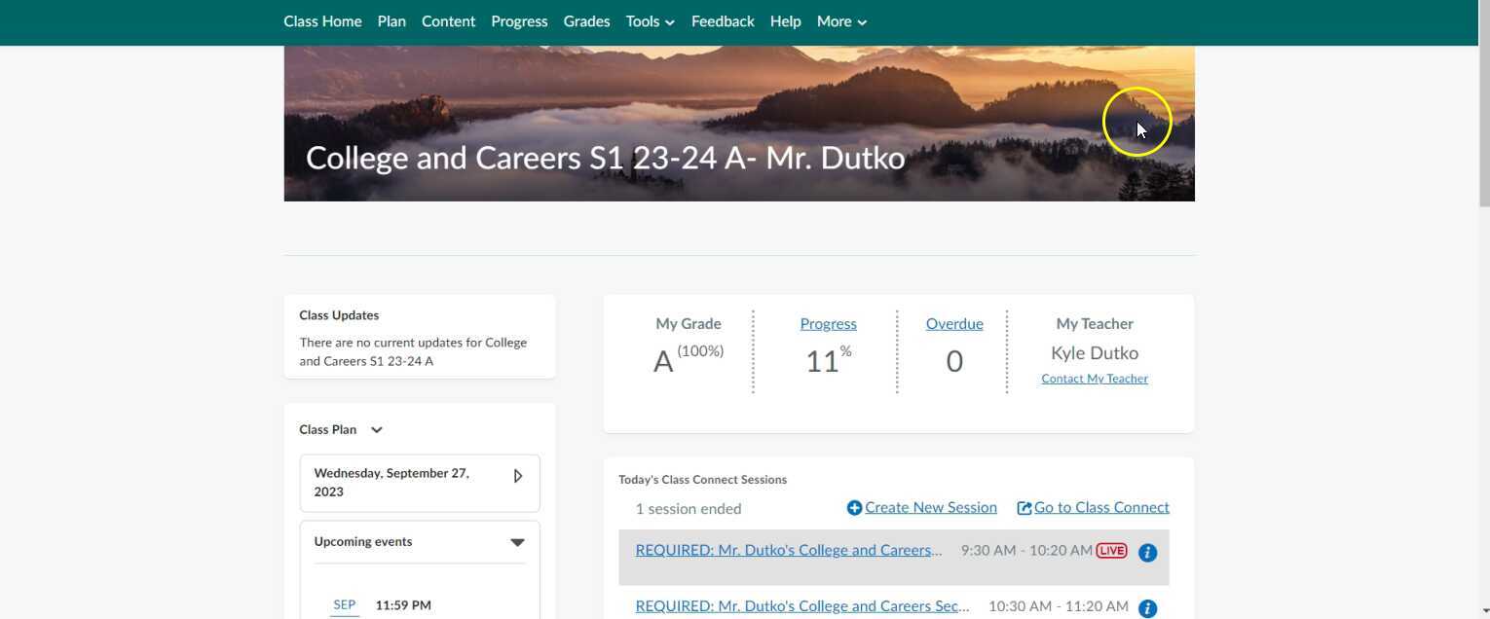
Task: Check the Overdue items link
Action: [953, 323]
